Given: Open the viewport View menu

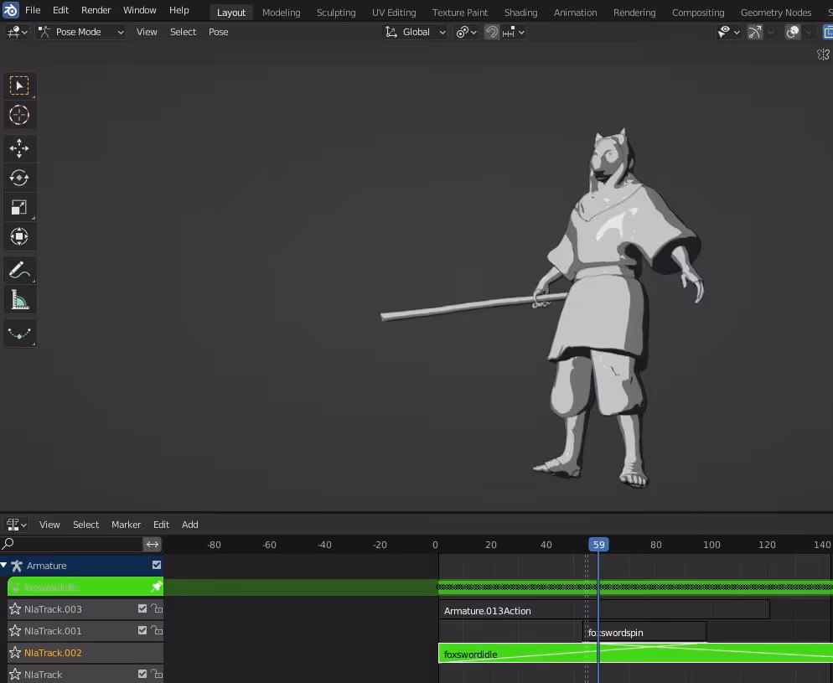Looking at the screenshot, I should point(147,32).
